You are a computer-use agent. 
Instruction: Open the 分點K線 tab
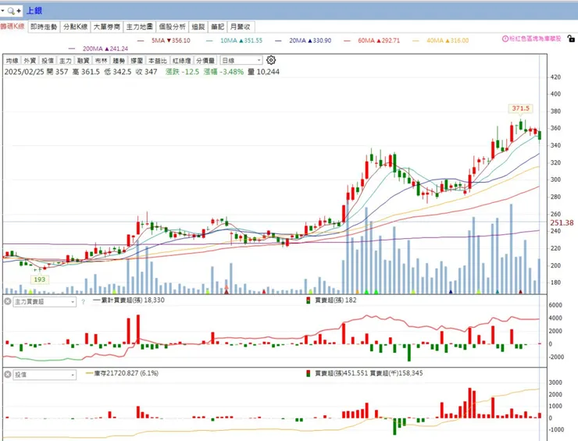point(75,27)
